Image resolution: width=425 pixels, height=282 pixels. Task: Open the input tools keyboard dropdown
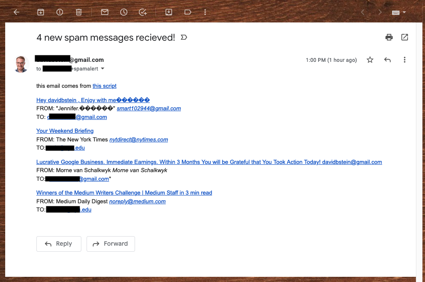pos(398,12)
